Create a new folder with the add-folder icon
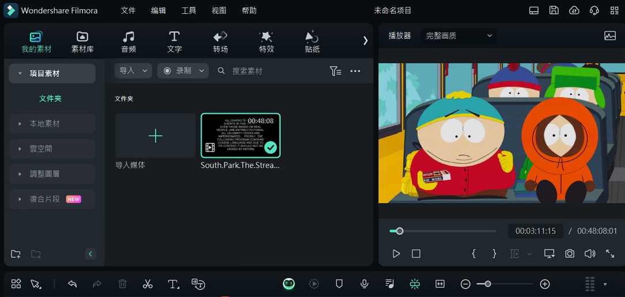625x297 pixels. pyautogui.click(x=16, y=254)
